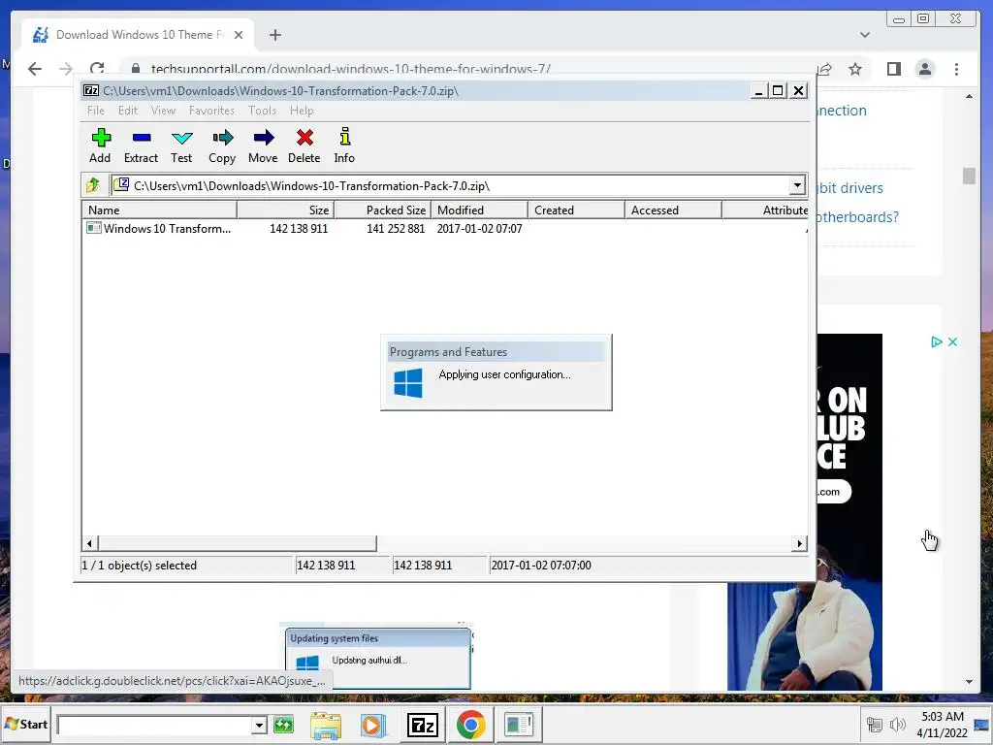Expand the 7-Zip address path dropdown
The image size is (993, 745).
coord(797,185)
